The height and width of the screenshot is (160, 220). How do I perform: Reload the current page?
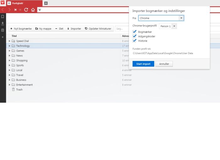click(26, 10)
